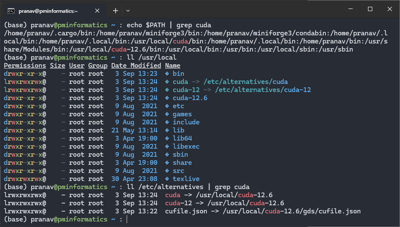Click the User column header
Image resolution: width=400 pixels, height=227 pixels.
(76, 66)
